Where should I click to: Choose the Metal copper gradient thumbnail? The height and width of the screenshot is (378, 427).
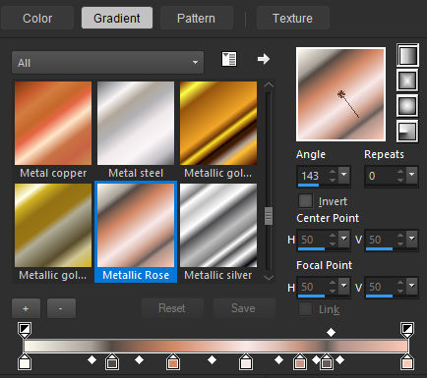[x=53, y=123]
